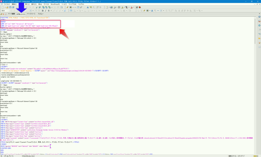Open the ツール(T) menu

(x=64, y=4)
